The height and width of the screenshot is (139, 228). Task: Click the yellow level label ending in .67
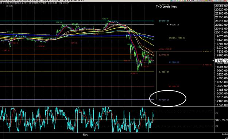[x=164, y=72]
